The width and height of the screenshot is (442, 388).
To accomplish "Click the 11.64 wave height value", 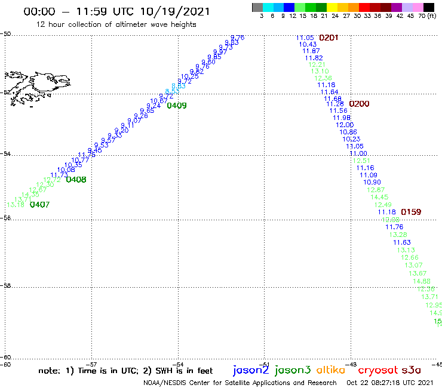I will coord(330,92).
